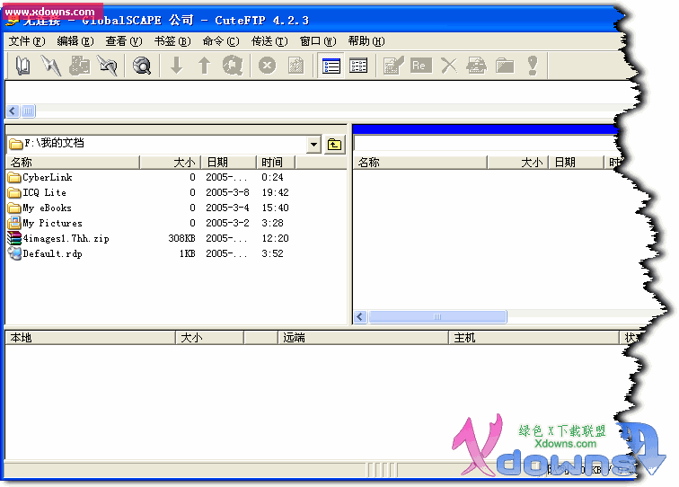The width and height of the screenshot is (679, 487).
Task: Click the zip archive icon of 4images1.7hh.zip
Action: click(14, 238)
